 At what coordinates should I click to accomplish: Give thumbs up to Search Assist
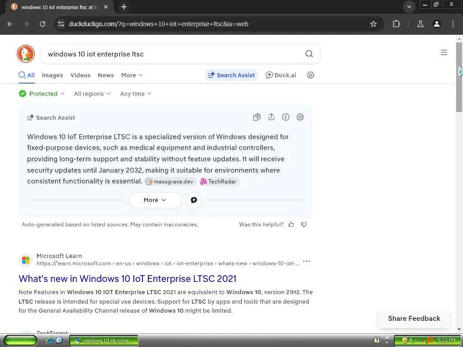291,225
